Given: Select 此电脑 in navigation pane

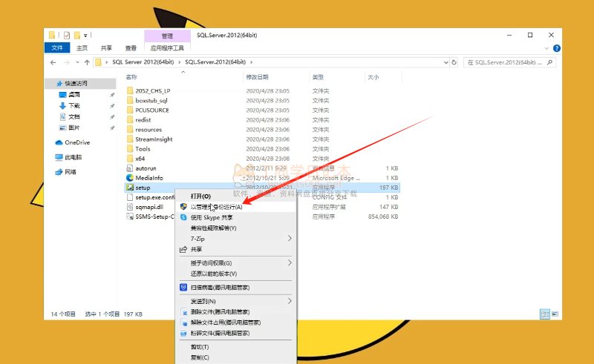Looking at the screenshot, I should pyautogui.click(x=73, y=157).
